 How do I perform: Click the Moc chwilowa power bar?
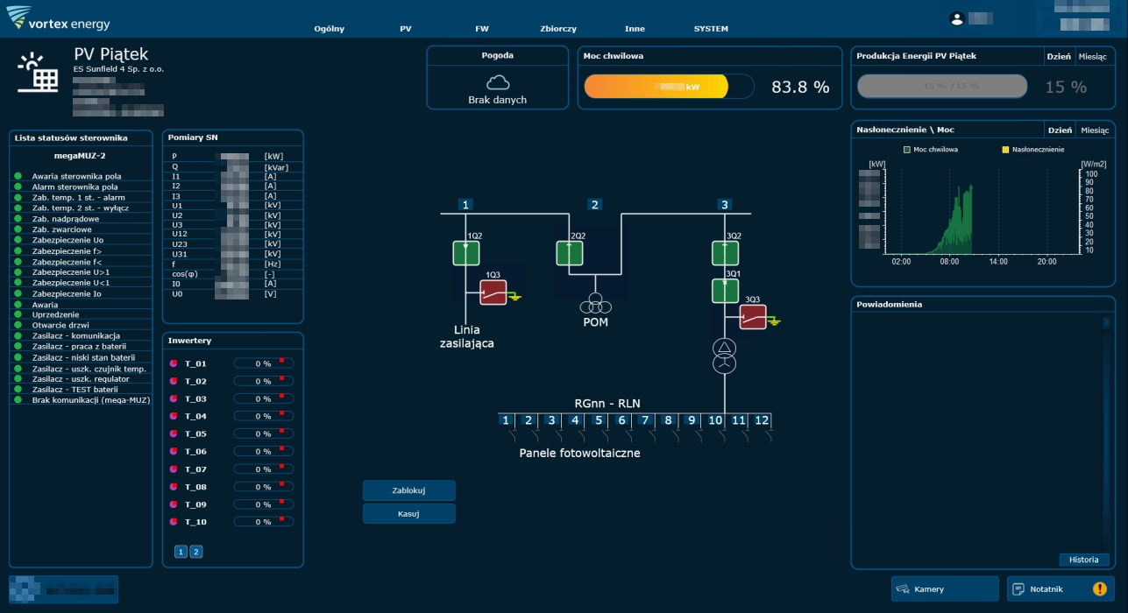point(668,87)
